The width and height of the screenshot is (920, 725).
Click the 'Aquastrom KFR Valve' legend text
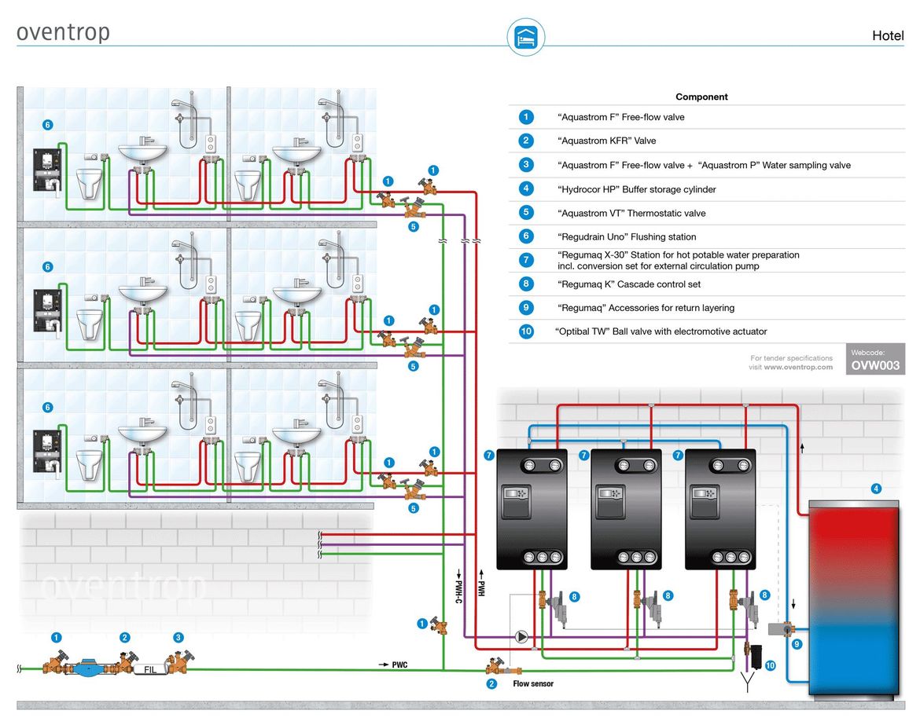[x=607, y=141]
